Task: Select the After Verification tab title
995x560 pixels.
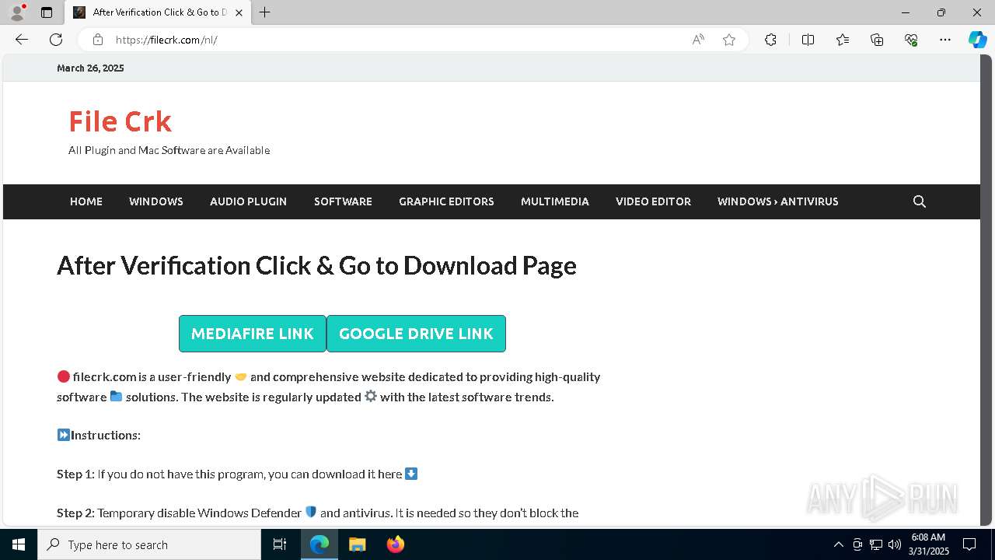Action: [159, 12]
